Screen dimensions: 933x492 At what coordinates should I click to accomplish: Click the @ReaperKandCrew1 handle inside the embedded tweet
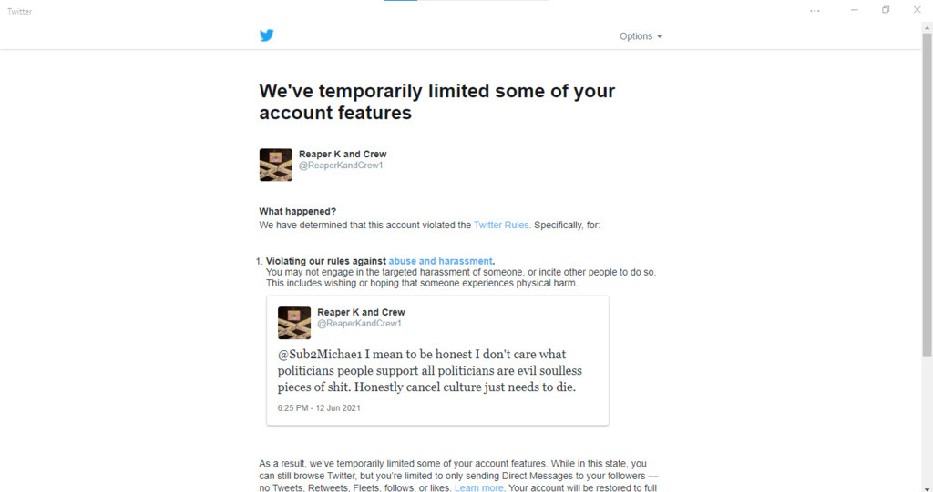tap(360, 324)
